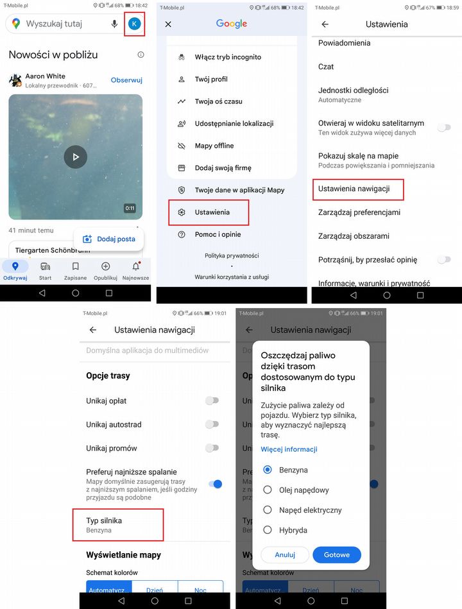Select the Napęd elektryczny radio option

303,510
